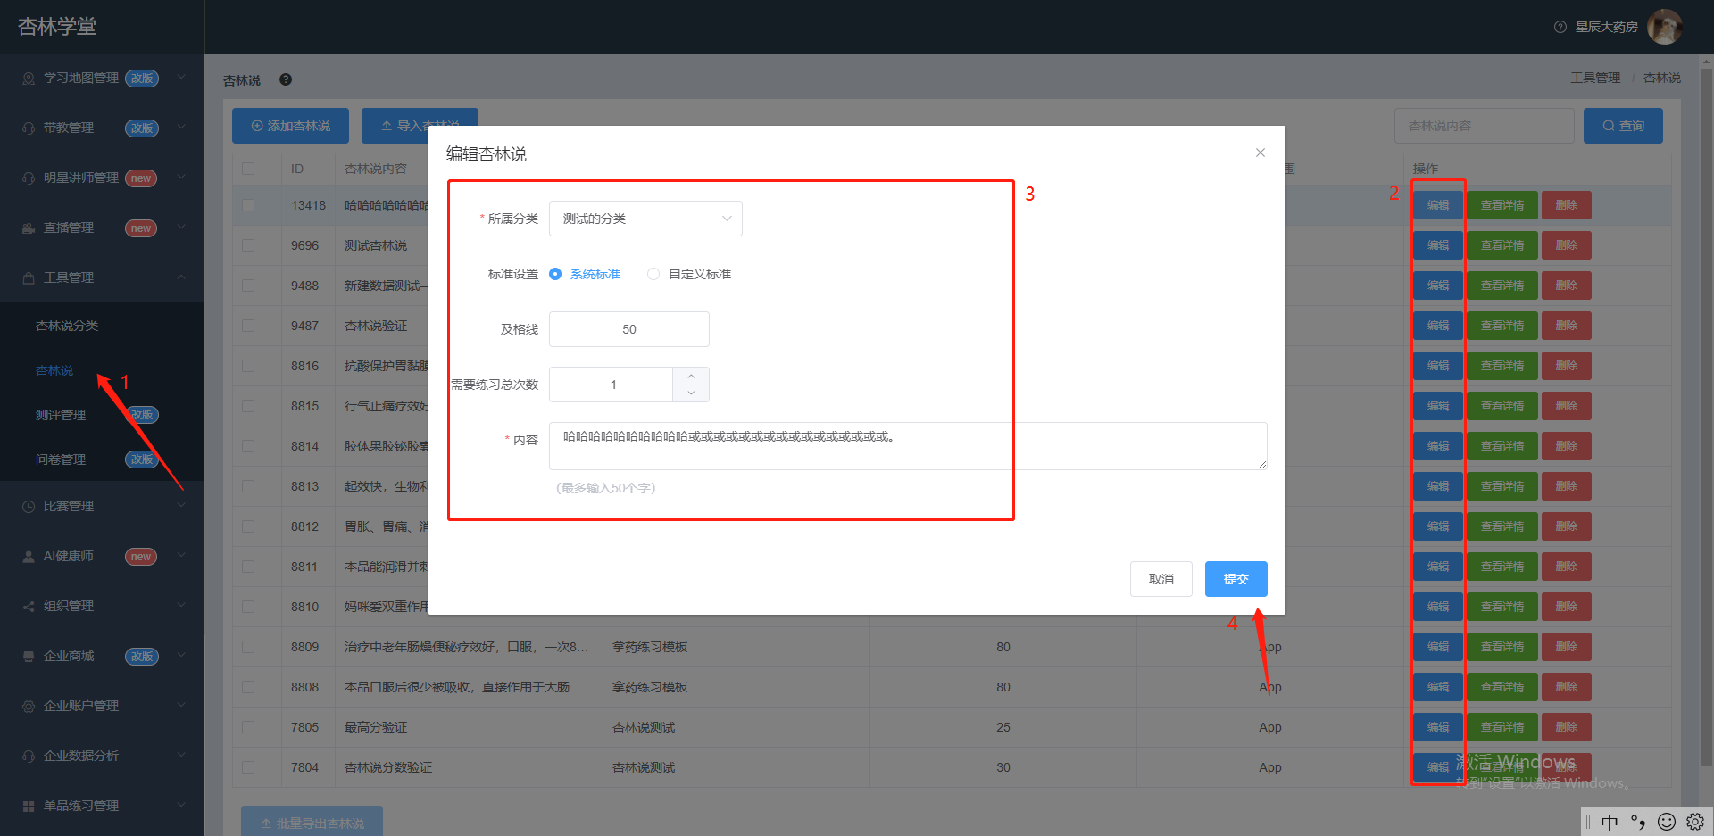The height and width of the screenshot is (836, 1714).
Task: Open the user avatar at top right
Action: (x=1665, y=27)
